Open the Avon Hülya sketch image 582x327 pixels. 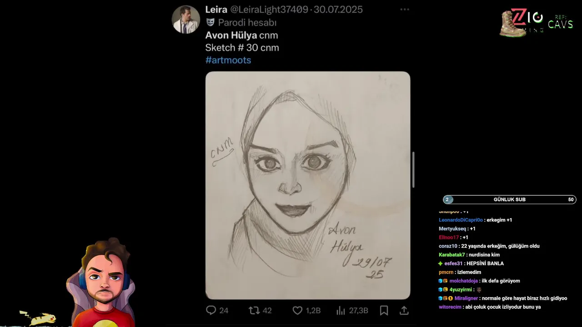pyautogui.click(x=308, y=185)
